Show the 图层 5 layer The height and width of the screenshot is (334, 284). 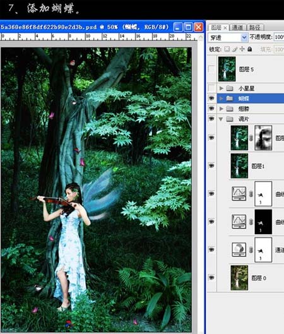point(211,69)
